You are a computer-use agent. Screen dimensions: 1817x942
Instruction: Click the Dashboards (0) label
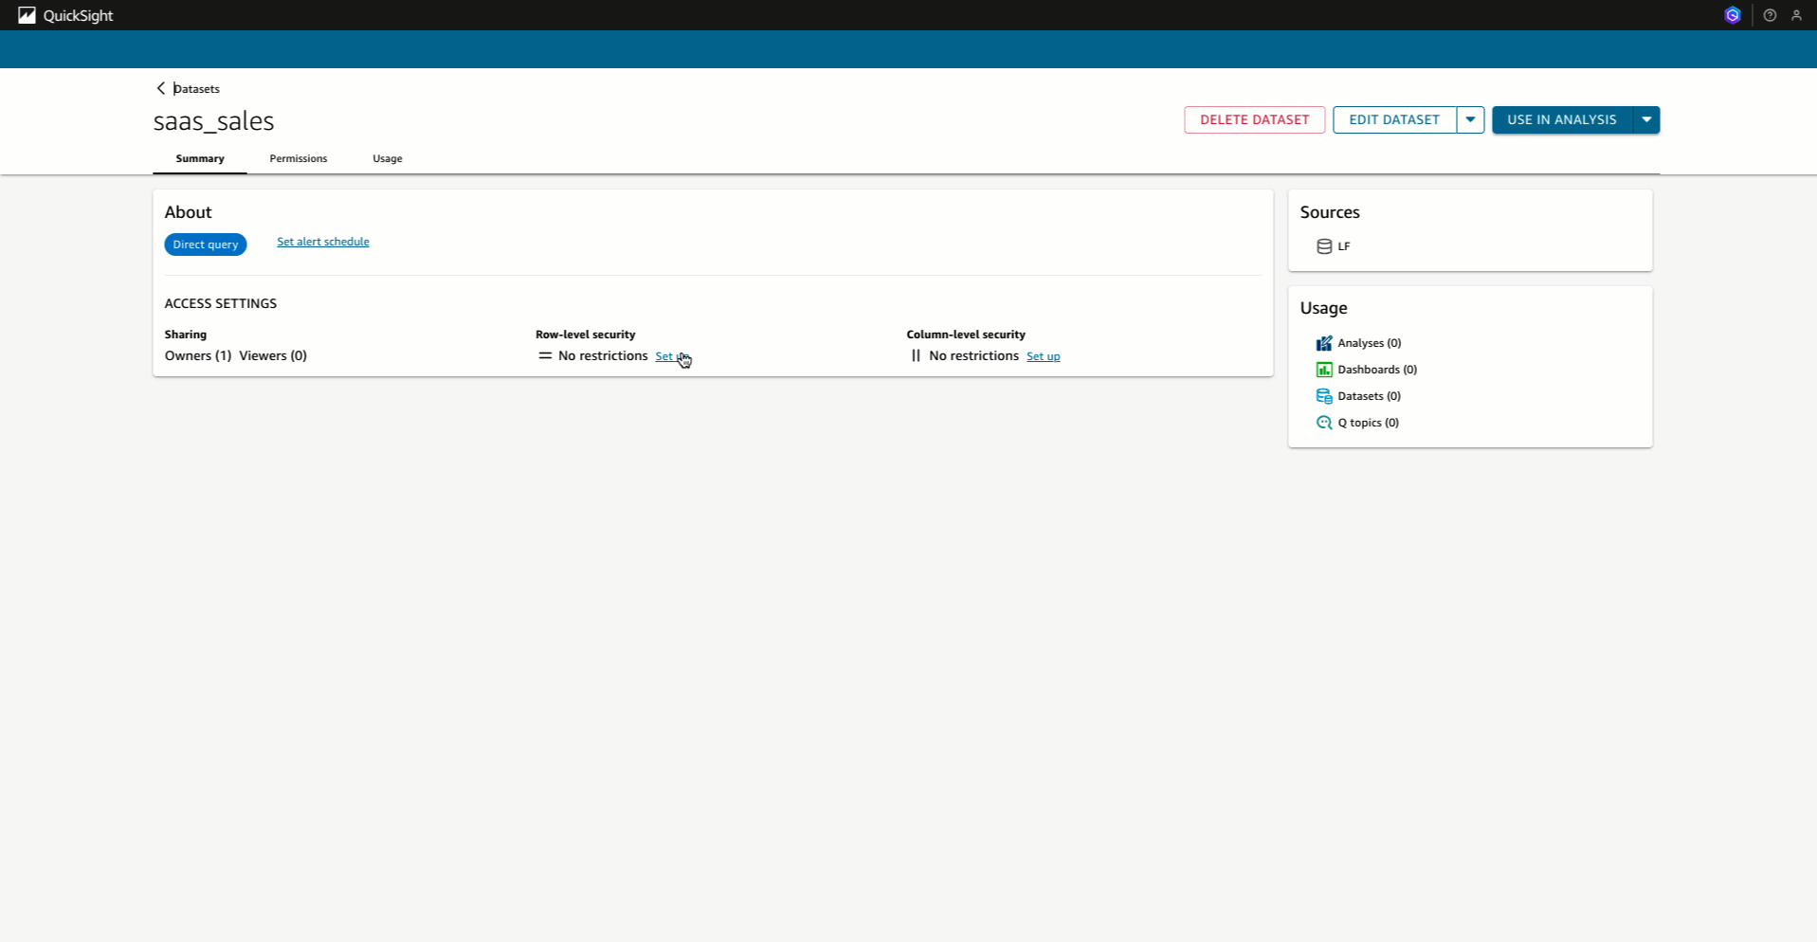click(x=1377, y=370)
